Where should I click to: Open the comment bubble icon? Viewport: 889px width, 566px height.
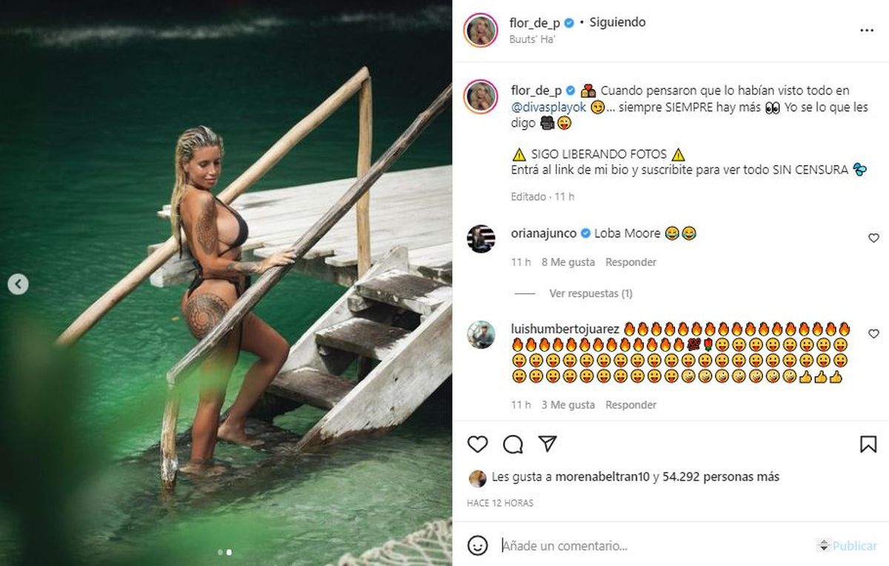point(513,444)
